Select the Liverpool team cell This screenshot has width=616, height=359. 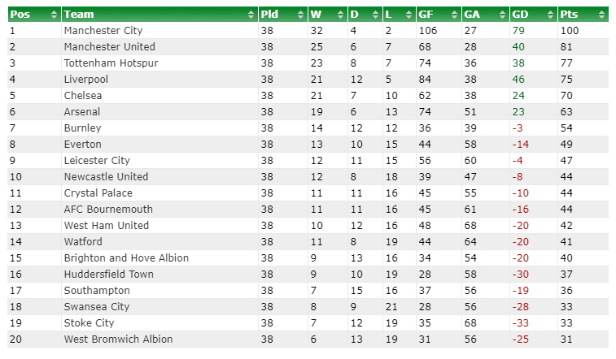(86, 80)
